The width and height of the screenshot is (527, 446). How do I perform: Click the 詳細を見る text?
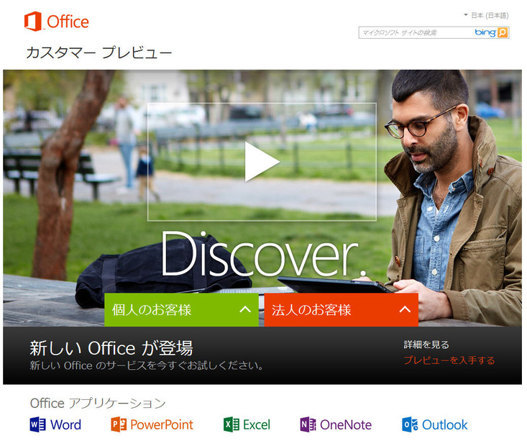426,345
